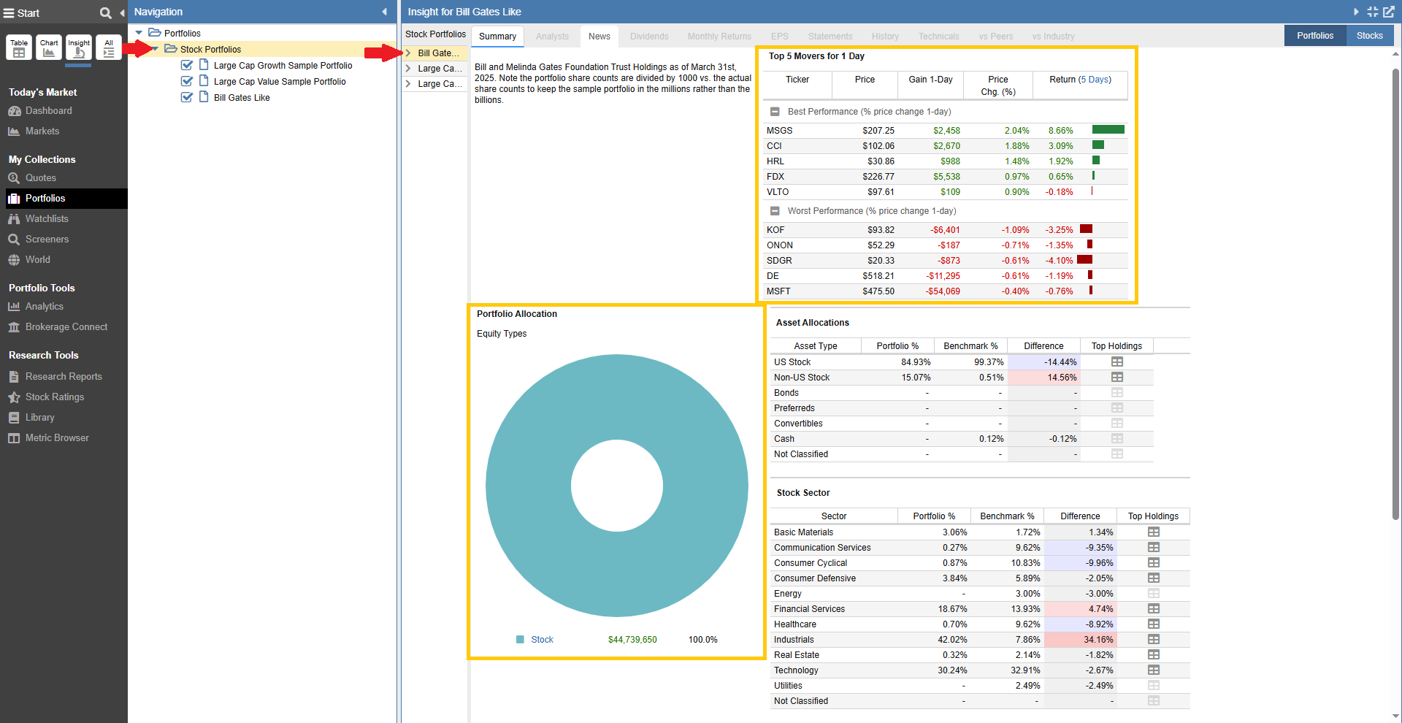
Task: Show top holdings for US Stock row
Action: [x=1117, y=362]
